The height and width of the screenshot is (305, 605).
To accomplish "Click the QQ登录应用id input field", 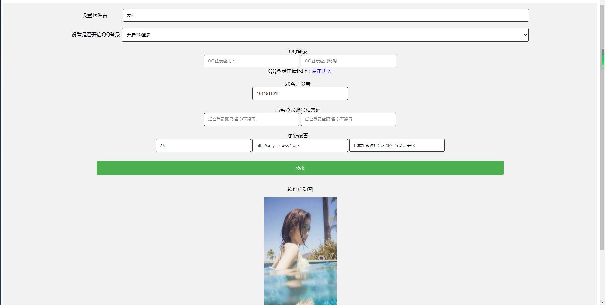I will [x=251, y=61].
